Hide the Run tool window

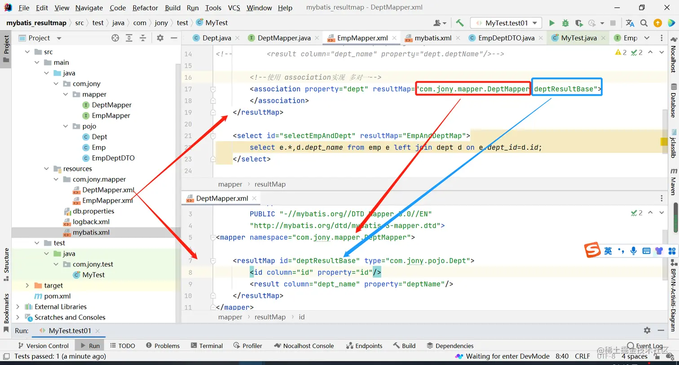[x=661, y=330]
